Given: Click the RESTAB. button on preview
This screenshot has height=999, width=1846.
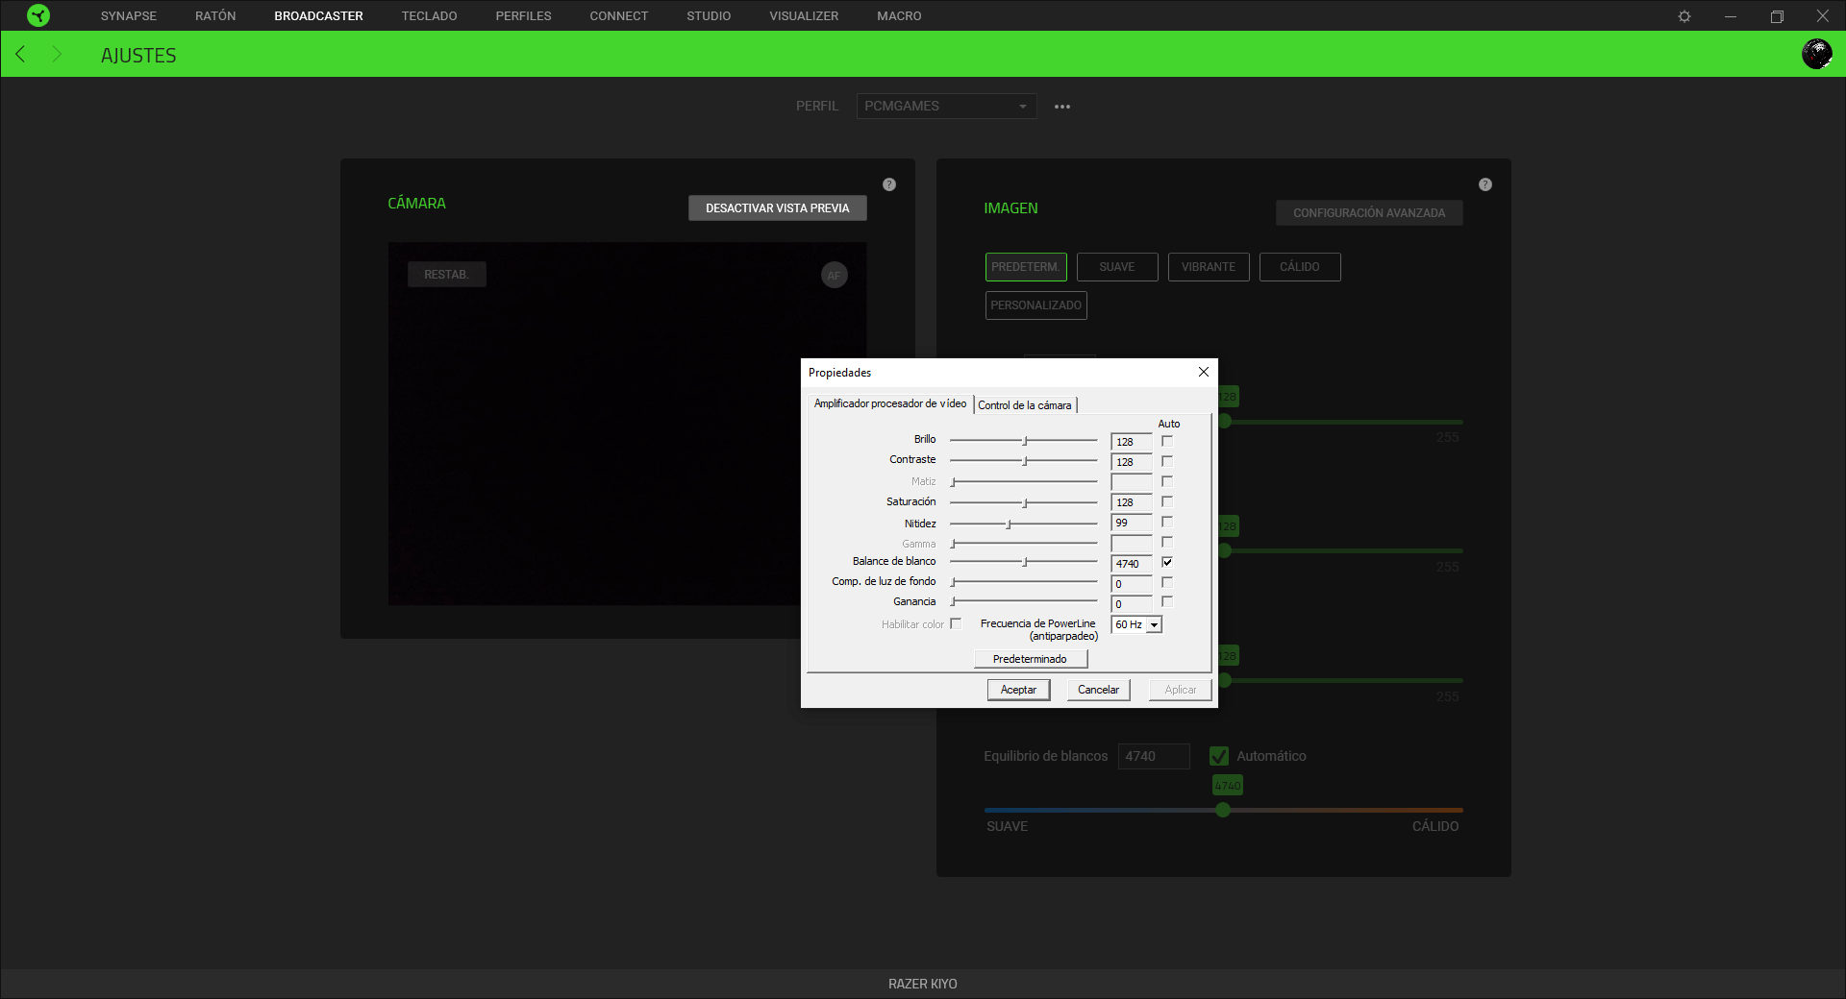Looking at the screenshot, I should click(x=446, y=275).
